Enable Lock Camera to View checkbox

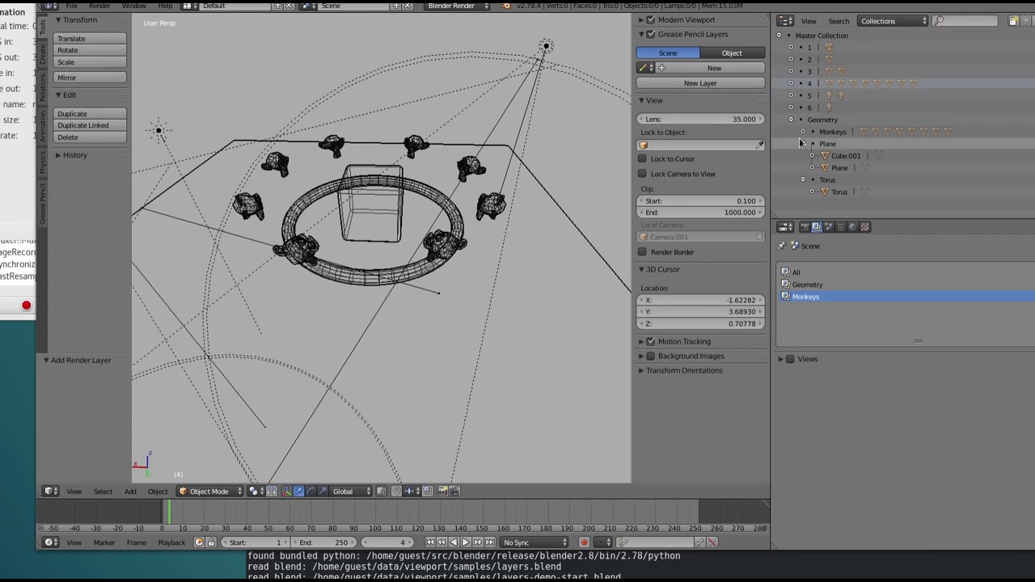[643, 174]
